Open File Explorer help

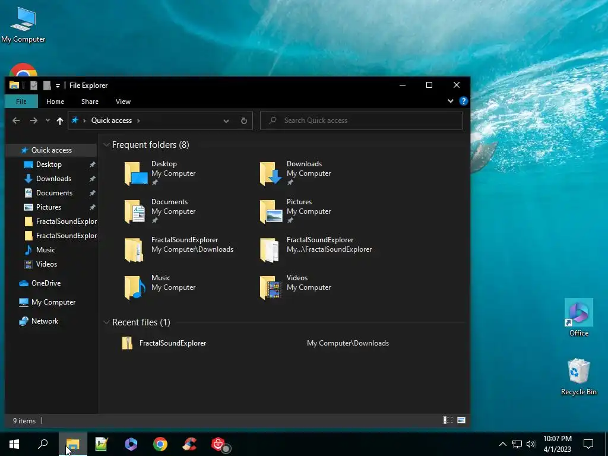(463, 101)
